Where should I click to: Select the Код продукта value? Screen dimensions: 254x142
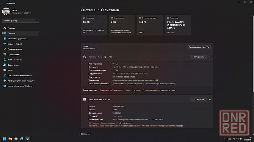point(124,77)
